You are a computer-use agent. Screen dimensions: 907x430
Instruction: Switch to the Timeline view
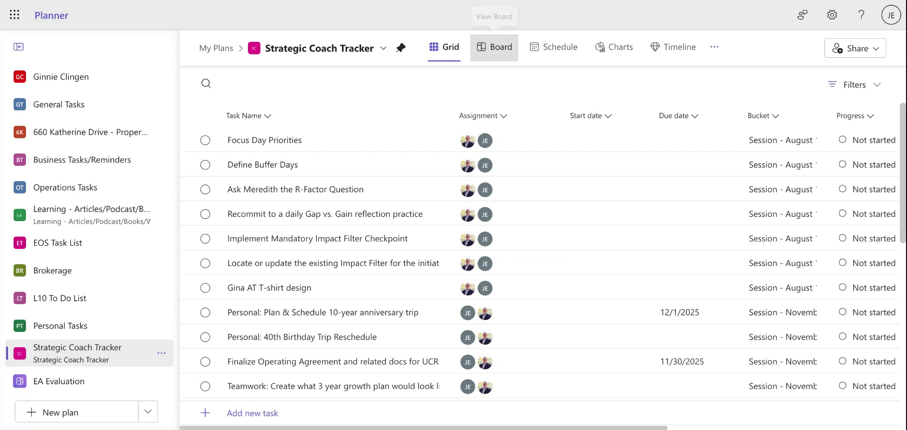673,47
